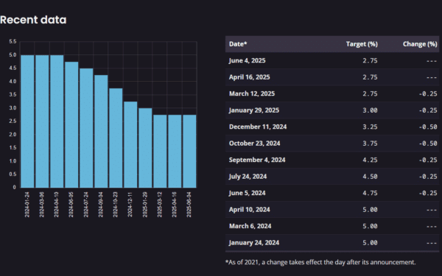Click the 4.25 target value for September
Image resolution: width=442 pixels, height=276 pixels.
[x=370, y=160]
